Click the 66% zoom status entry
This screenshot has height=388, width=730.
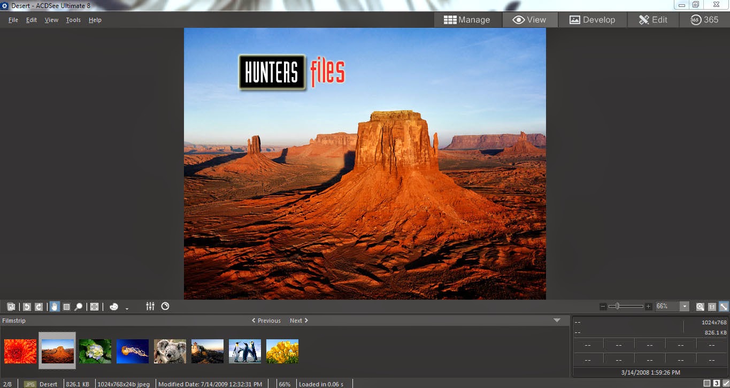285,384
